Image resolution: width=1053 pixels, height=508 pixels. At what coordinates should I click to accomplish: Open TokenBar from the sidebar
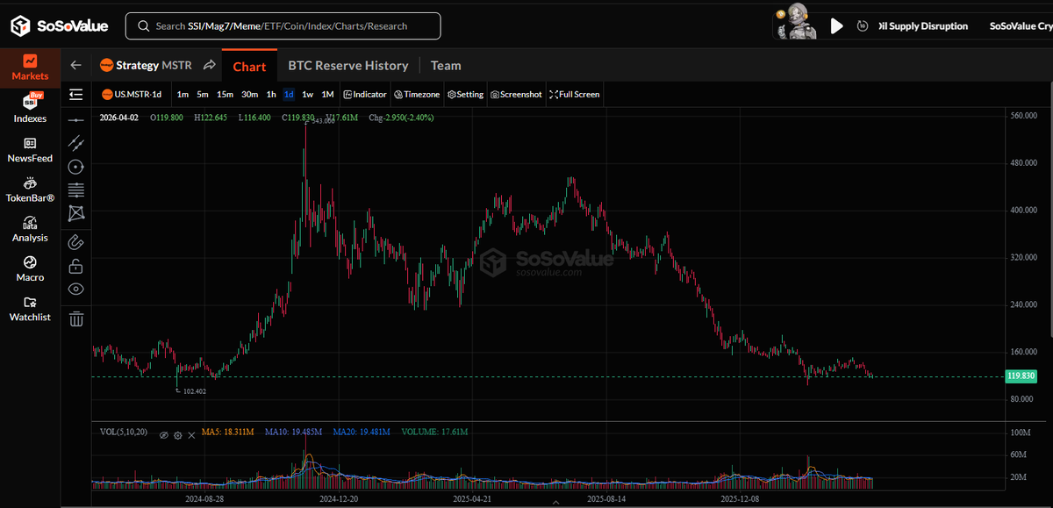[x=30, y=190]
